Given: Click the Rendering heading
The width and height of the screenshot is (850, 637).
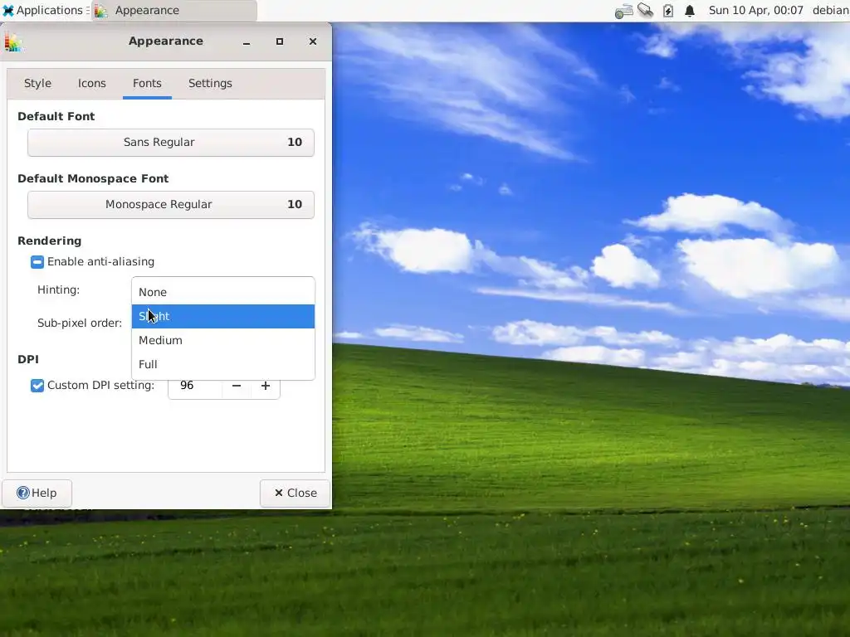Looking at the screenshot, I should pyautogui.click(x=49, y=241).
